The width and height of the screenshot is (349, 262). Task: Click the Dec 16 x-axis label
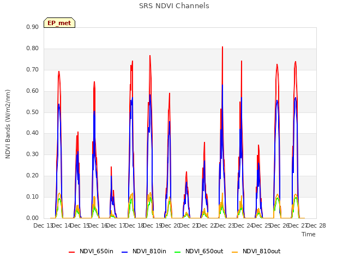98,225
